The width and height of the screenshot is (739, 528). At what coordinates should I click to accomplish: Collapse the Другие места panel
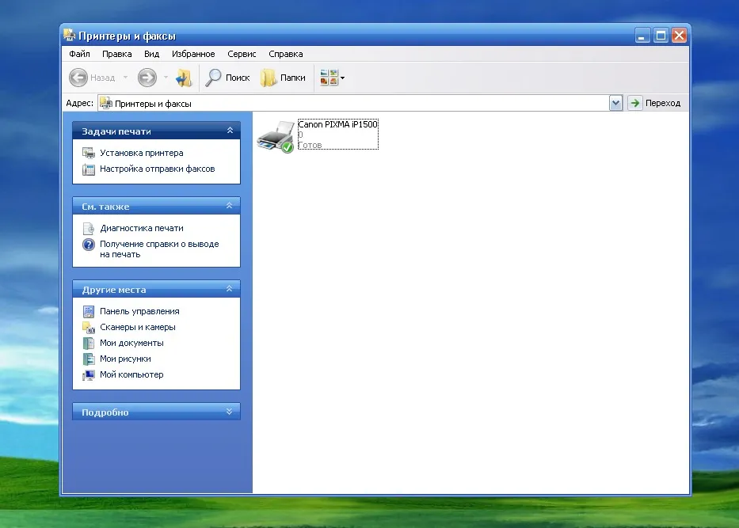click(x=230, y=289)
